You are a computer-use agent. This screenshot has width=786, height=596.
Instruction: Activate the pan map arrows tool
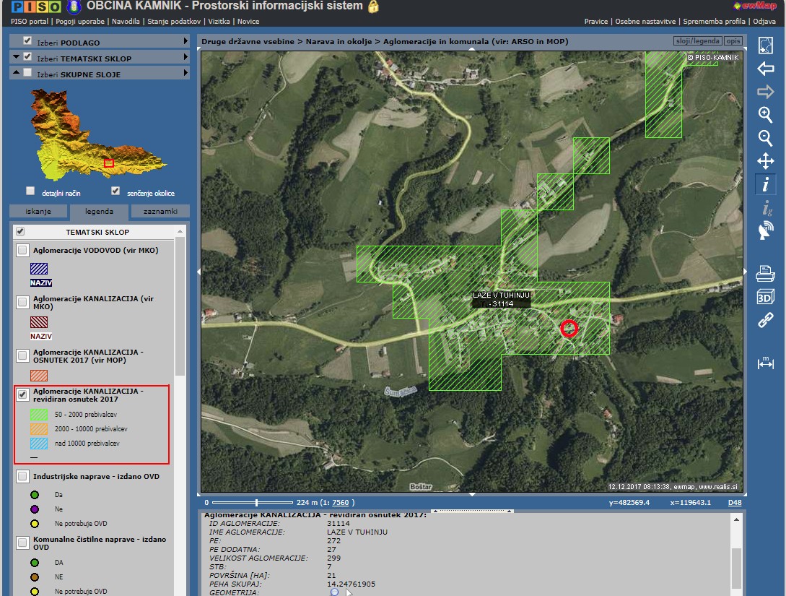[765, 160]
